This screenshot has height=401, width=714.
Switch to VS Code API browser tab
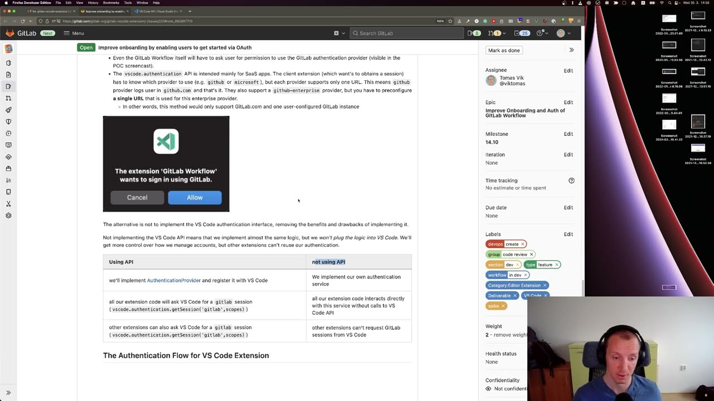[157, 11]
